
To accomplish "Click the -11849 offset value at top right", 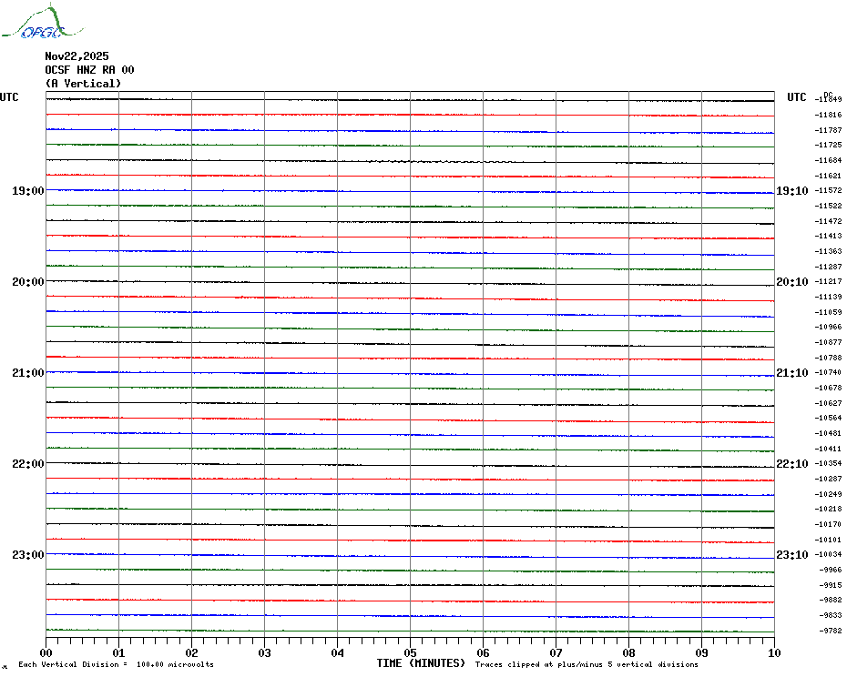I will click(x=830, y=99).
